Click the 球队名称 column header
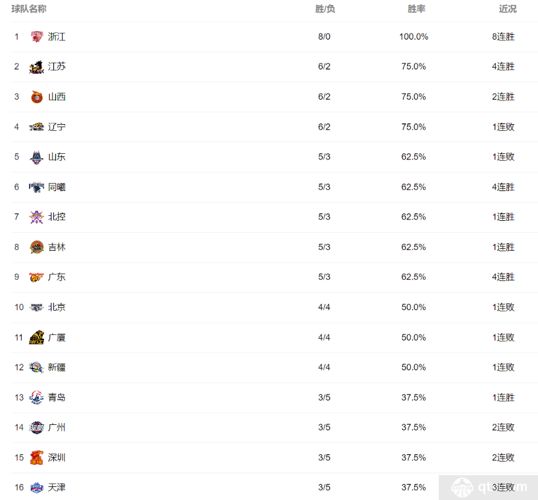Screen dimensions: 538x500 tap(29, 9)
